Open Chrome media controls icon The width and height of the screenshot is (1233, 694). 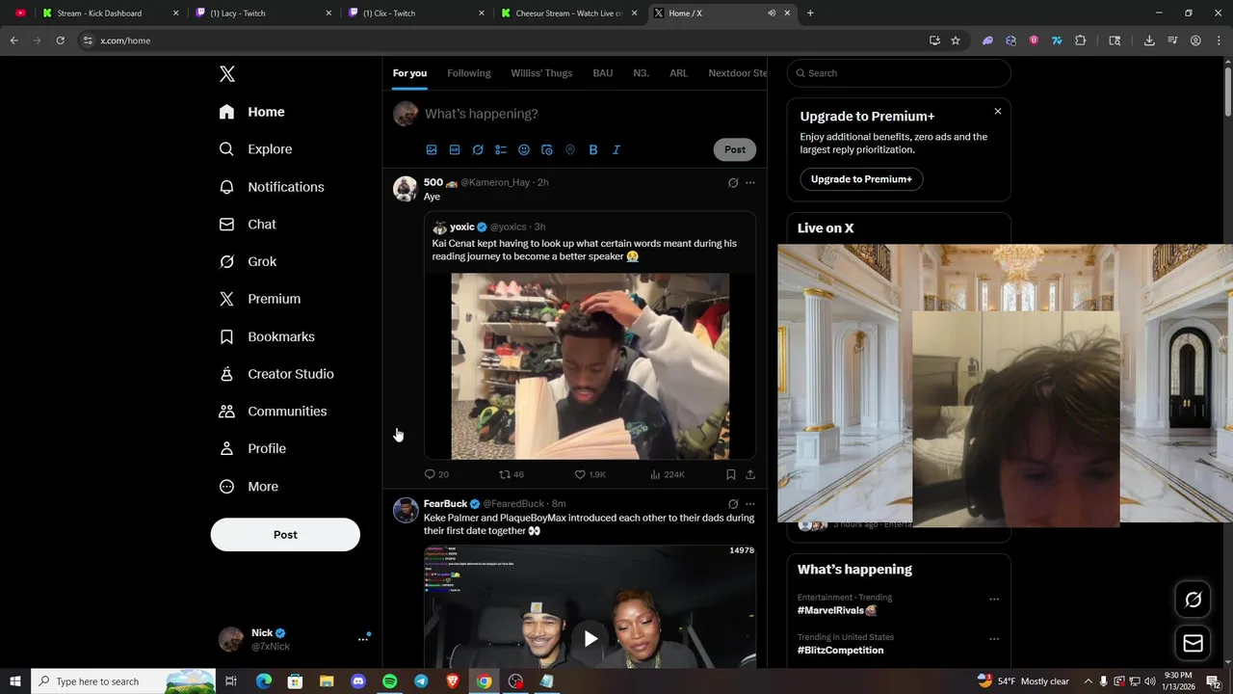pos(1172,40)
